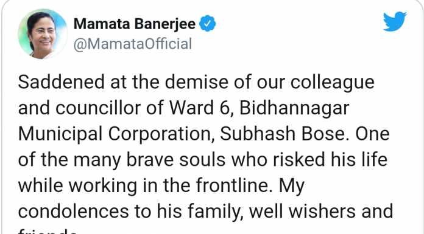The image size is (424, 234).
Task: Click the Twitter bird logo
Action: pos(395,21)
